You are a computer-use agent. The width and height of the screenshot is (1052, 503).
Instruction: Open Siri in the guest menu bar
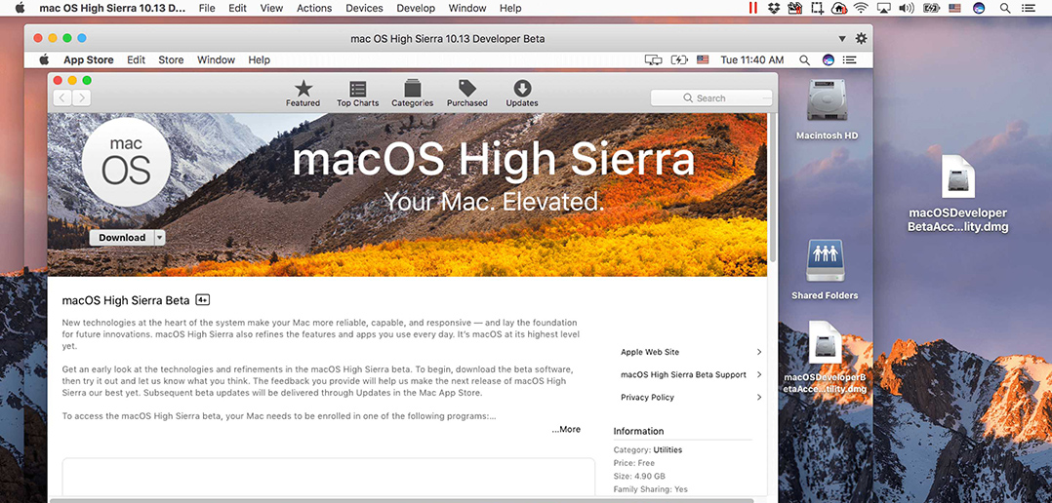coord(828,59)
